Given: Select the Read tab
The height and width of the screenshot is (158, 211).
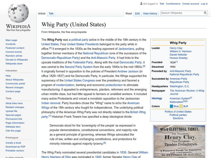Looking at the screenshot, I should tap(129, 13).
